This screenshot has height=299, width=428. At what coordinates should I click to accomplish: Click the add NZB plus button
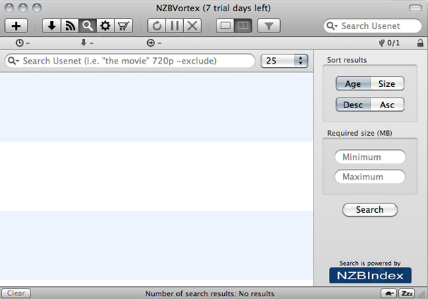[16, 26]
